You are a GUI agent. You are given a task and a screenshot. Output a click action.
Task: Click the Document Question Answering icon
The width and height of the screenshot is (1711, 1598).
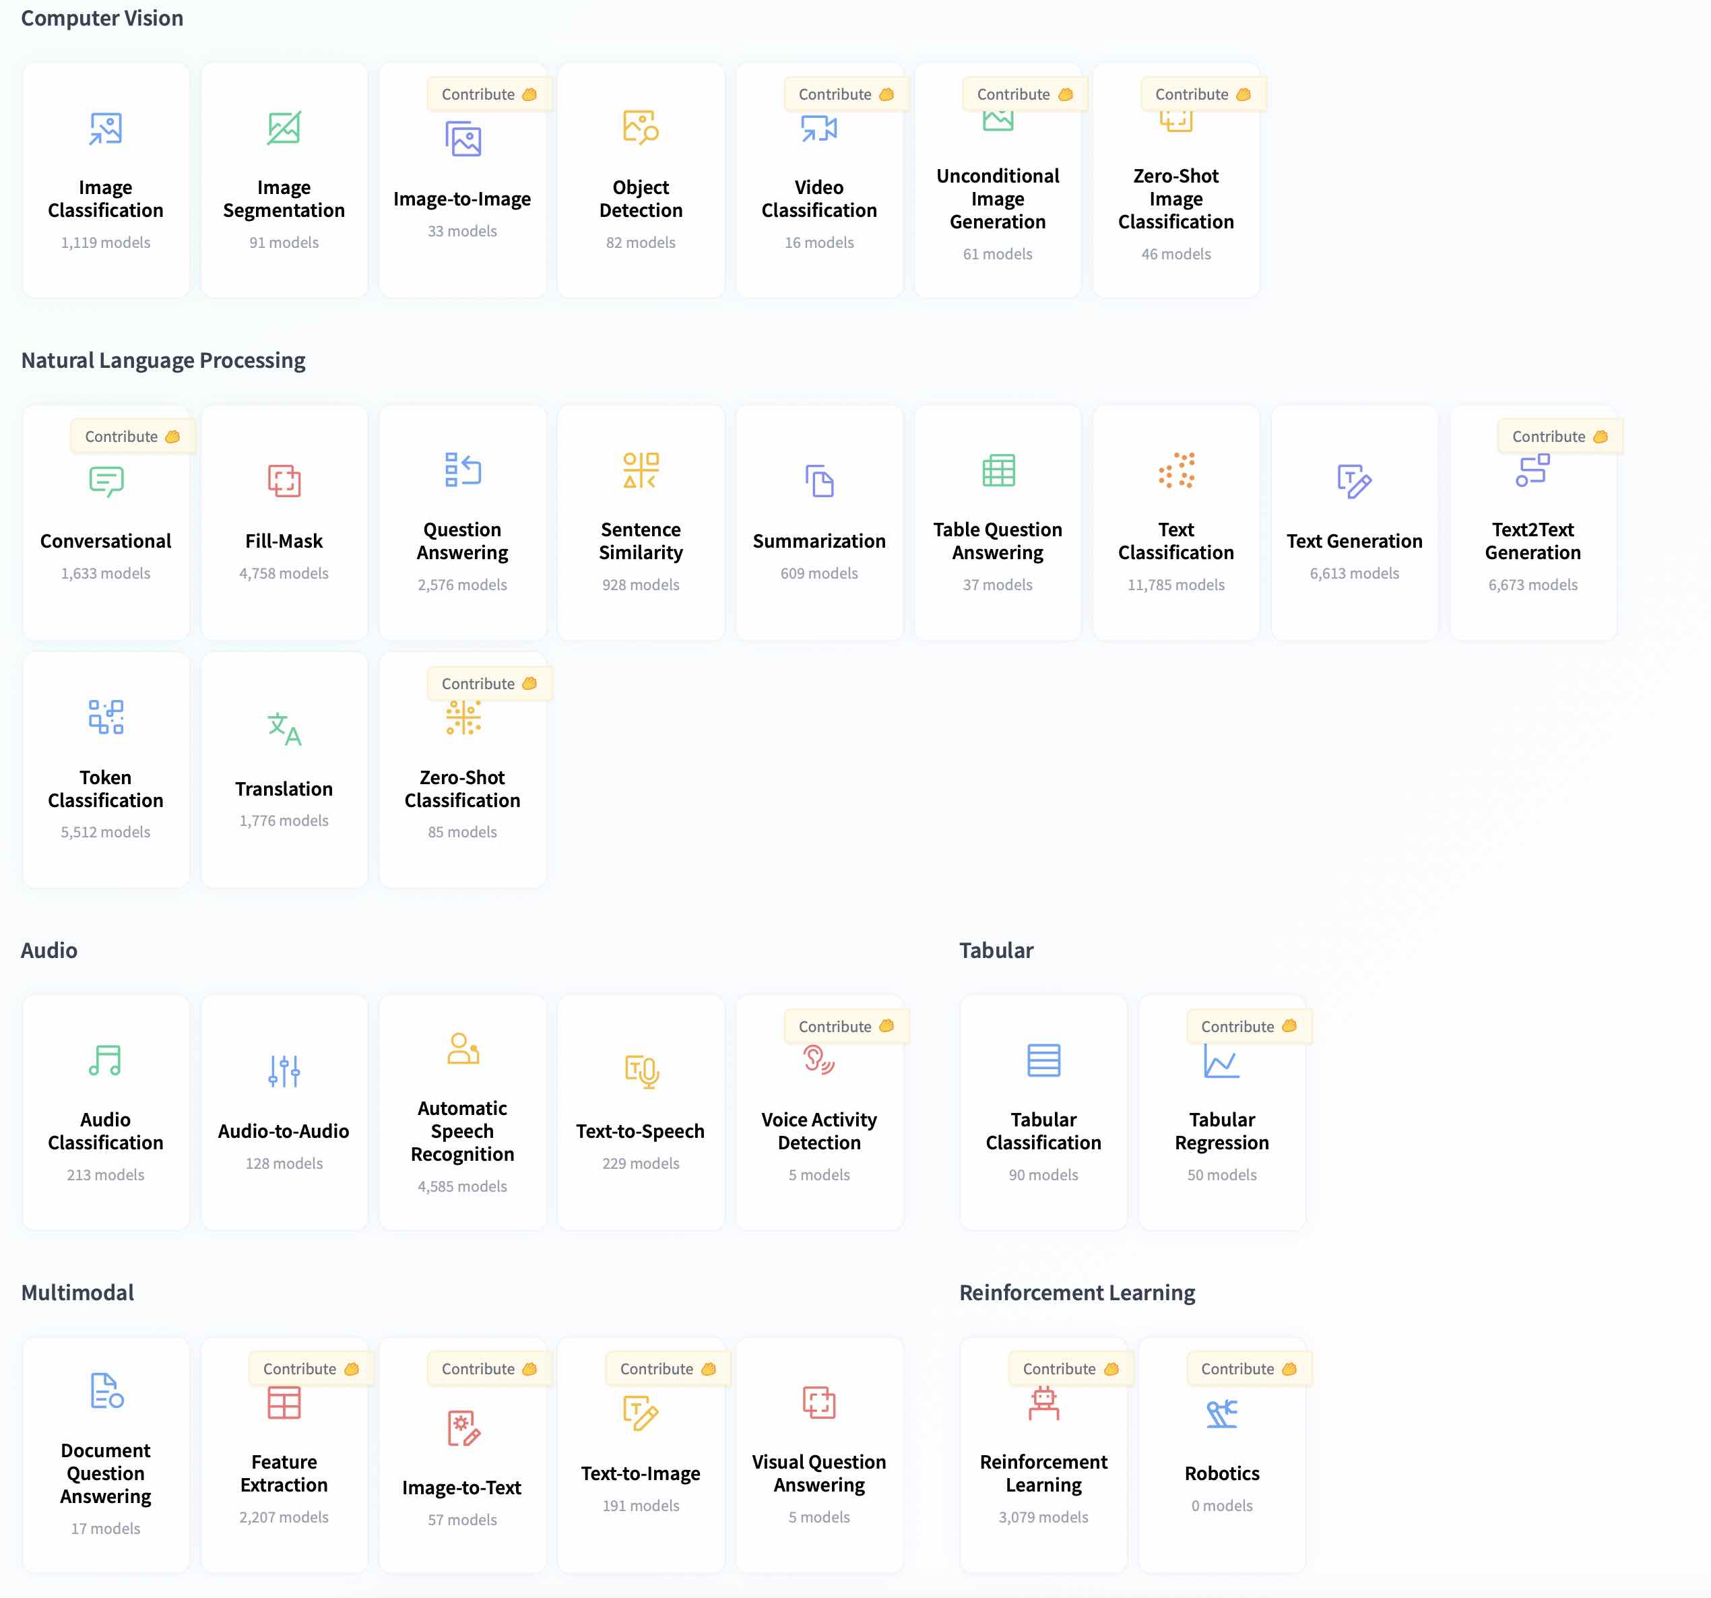(106, 1390)
